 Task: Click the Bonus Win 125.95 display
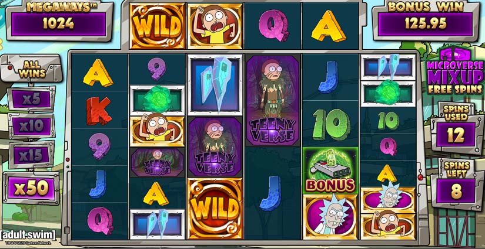click(426, 21)
